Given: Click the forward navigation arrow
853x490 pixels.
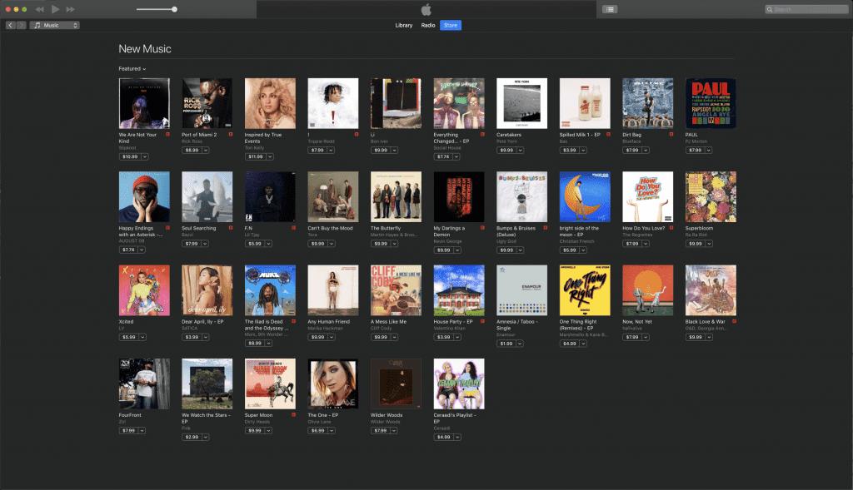Looking at the screenshot, I should (x=21, y=25).
